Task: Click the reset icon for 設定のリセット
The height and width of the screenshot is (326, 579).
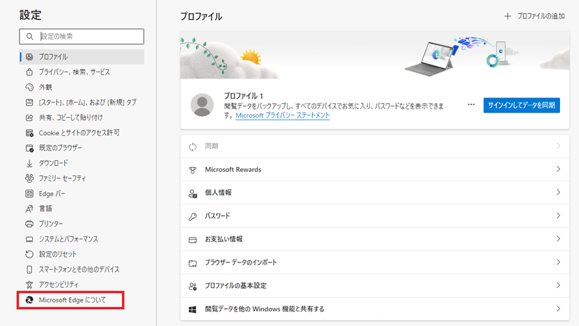Action: (x=29, y=255)
